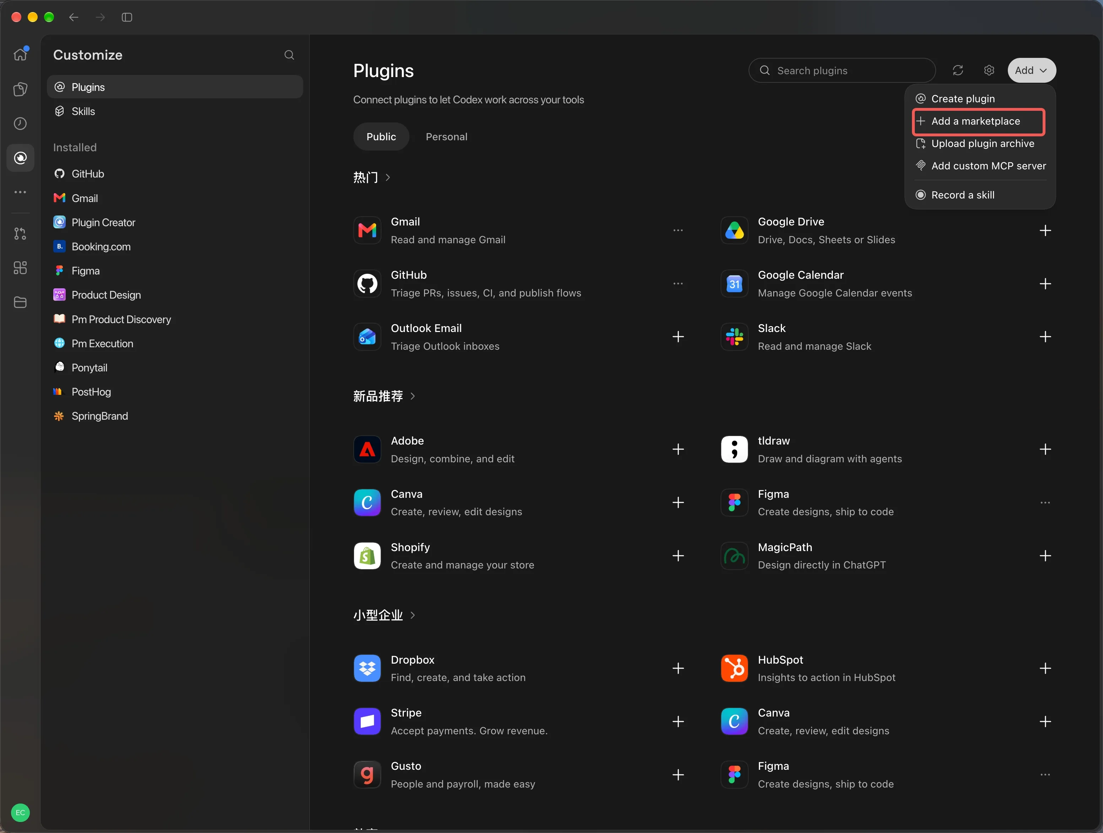Open the three-dots options for Gmail plugin
1103x833 pixels.
(678, 231)
